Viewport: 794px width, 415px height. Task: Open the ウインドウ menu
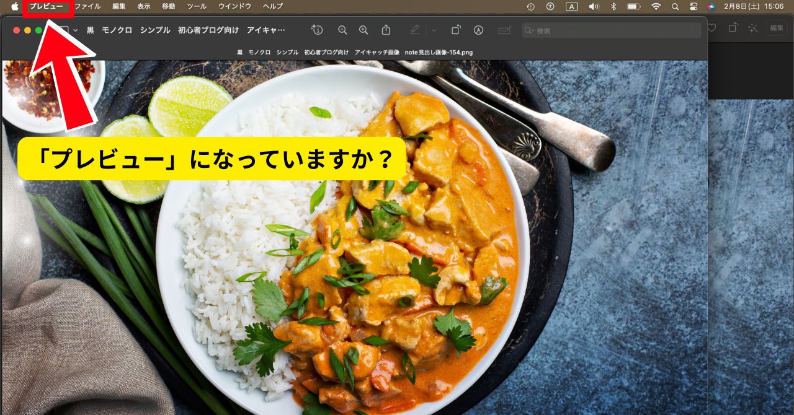coord(235,6)
